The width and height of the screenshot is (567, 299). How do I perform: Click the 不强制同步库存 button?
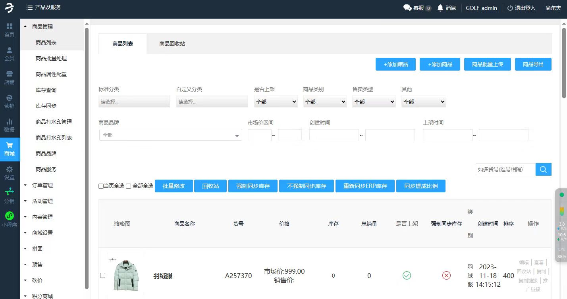tap(307, 186)
